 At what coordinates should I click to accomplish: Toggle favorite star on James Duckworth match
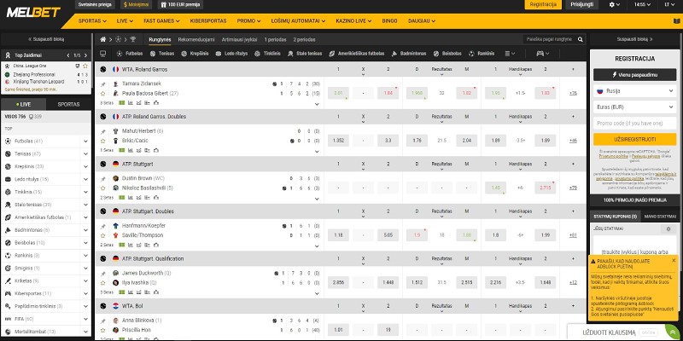coord(103,281)
